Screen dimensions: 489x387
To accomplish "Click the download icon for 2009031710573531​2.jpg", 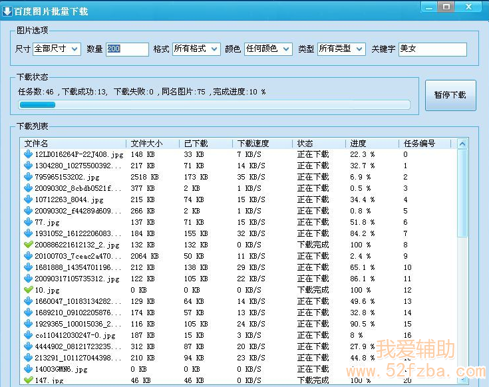I will (29, 279).
